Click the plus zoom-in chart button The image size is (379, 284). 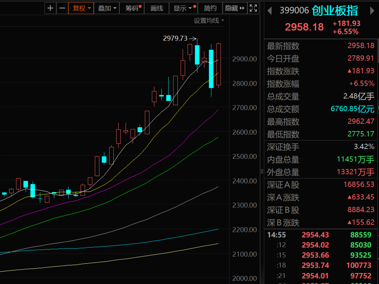pos(51,8)
